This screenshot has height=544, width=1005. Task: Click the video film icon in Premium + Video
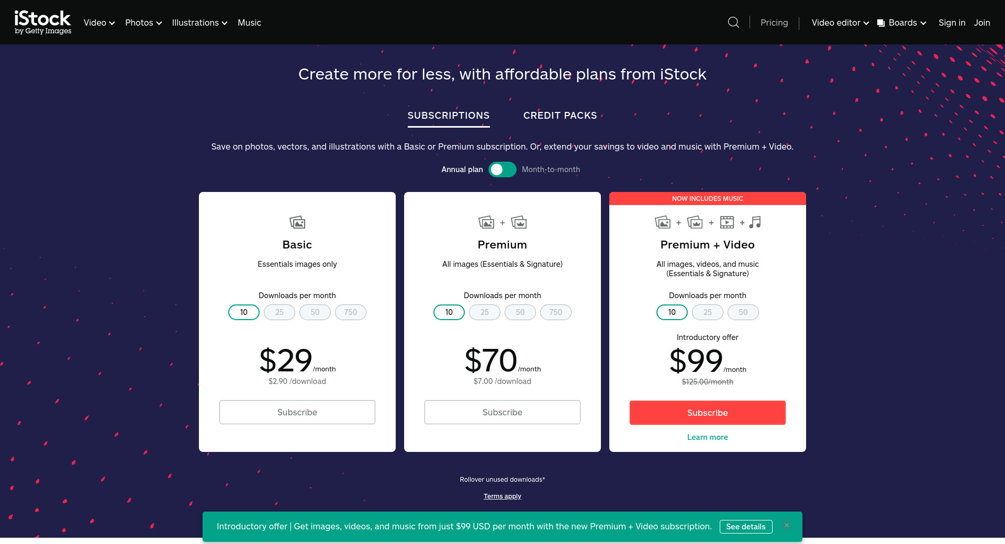coord(727,222)
